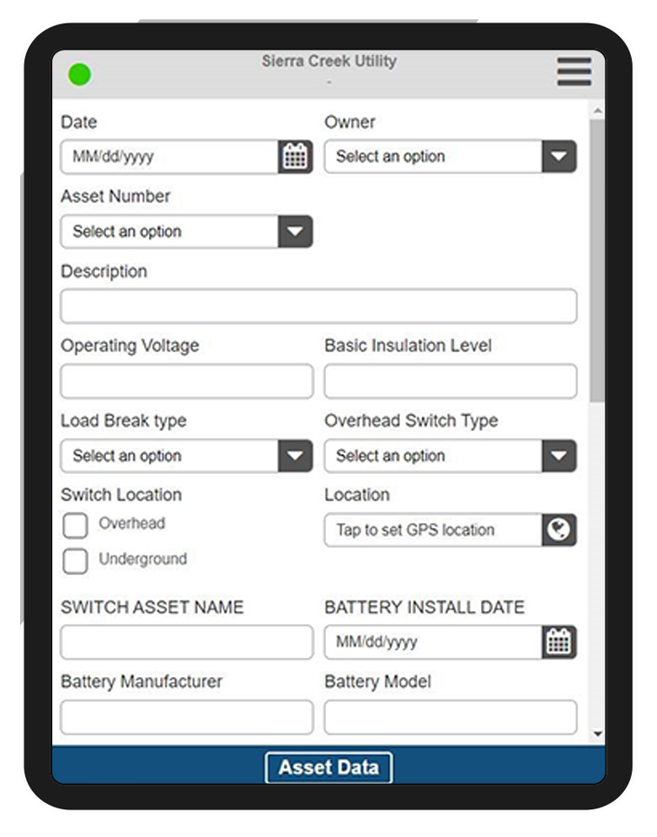Image resolution: width=657 pixels, height=837 pixels.
Task: Expand the Load Break type dropdown arrow
Action: 295,456
